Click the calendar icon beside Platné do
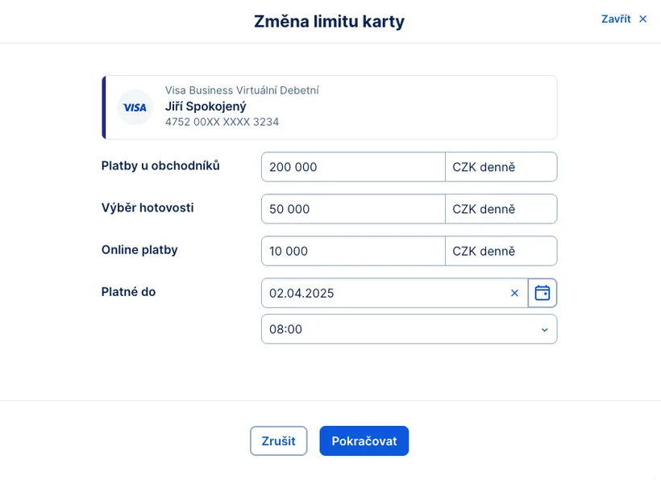 pos(542,293)
